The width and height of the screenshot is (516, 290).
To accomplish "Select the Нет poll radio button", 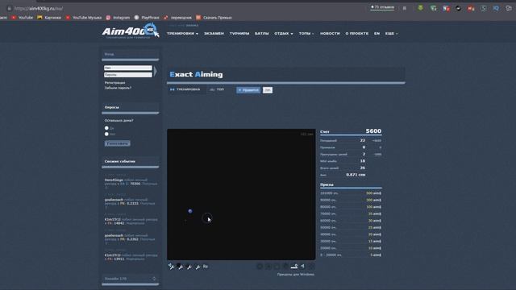I will pos(106,134).
